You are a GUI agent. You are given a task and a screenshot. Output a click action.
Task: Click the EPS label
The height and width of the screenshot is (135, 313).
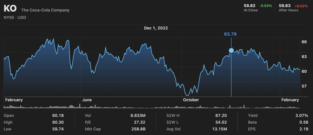coord(251,129)
